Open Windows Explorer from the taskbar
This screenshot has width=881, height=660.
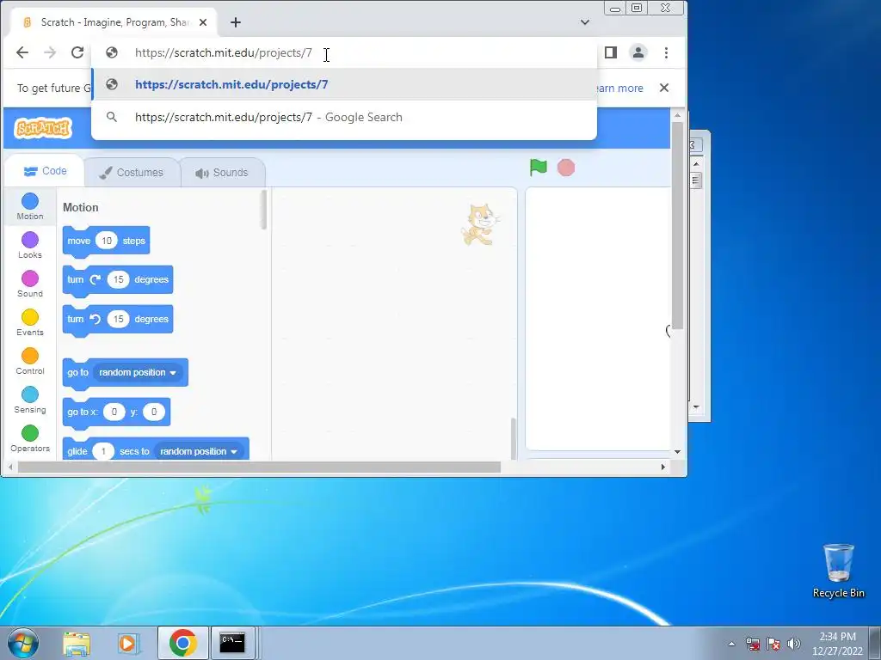pos(77,643)
